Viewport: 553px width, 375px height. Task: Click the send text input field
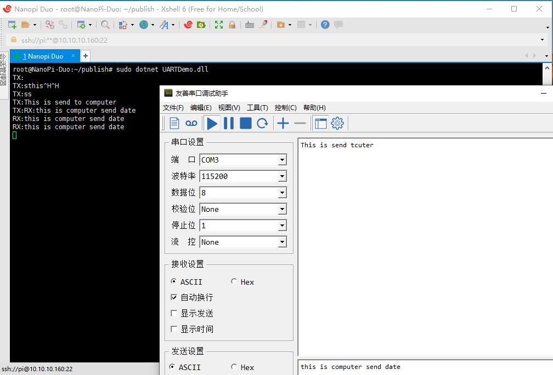click(x=425, y=367)
